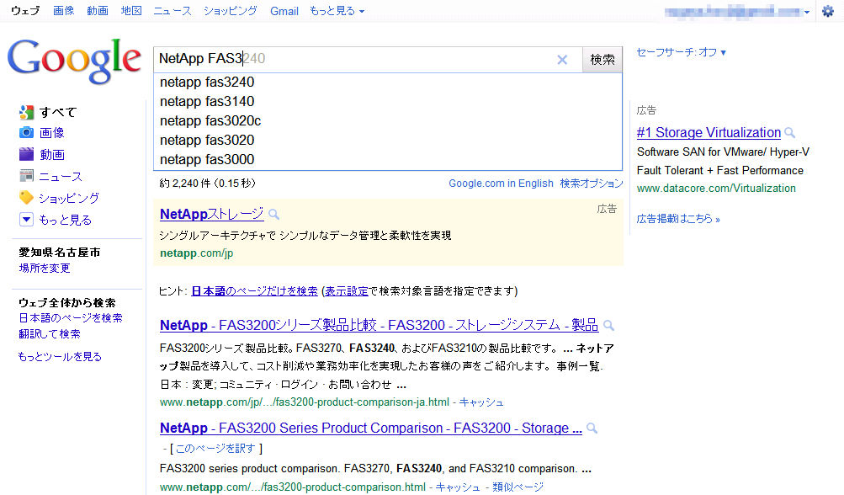
Task: Click 翻訳して検索 link
Action: [x=50, y=333]
